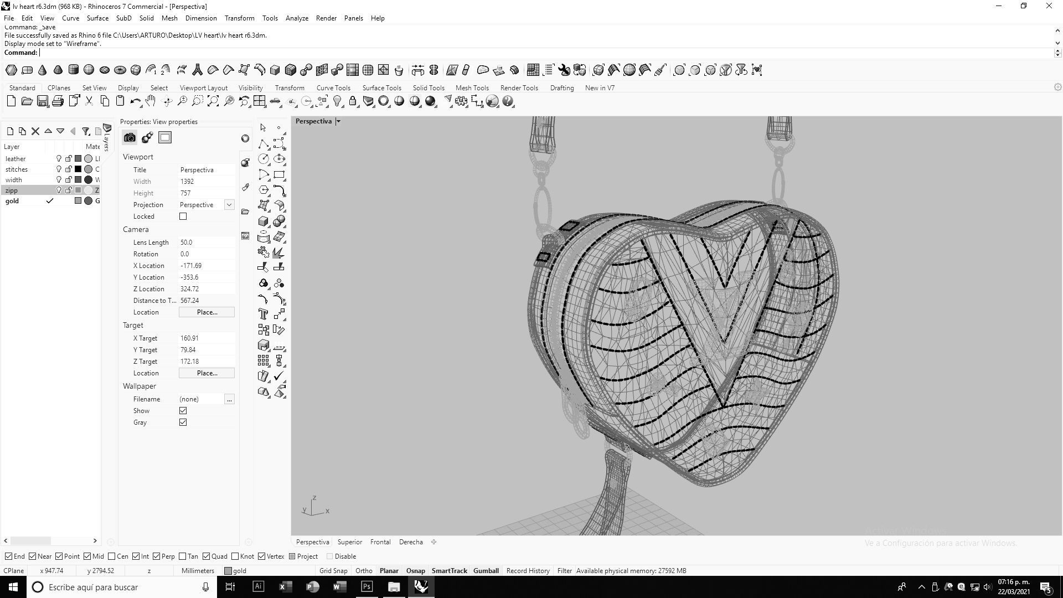Check the viewport Locked checkbox
The height and width of the screenshot is (598, 1063).
pyautogui.click(x=183, y=216)
